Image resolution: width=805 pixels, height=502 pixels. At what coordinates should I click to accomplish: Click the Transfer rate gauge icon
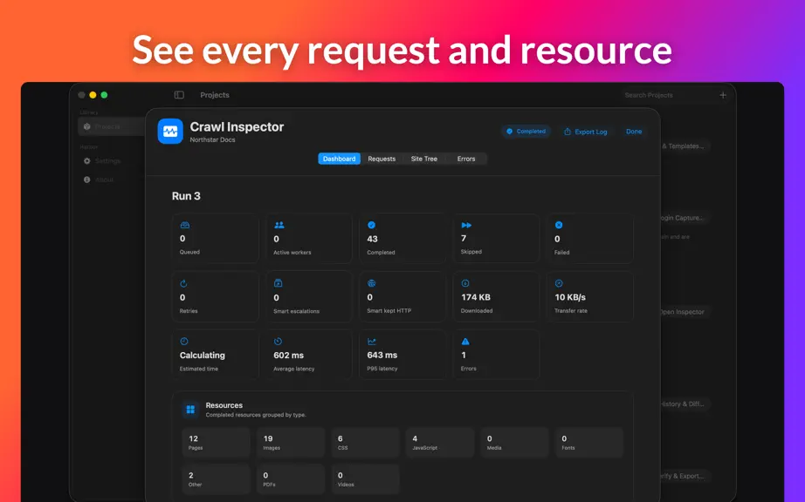559,283
